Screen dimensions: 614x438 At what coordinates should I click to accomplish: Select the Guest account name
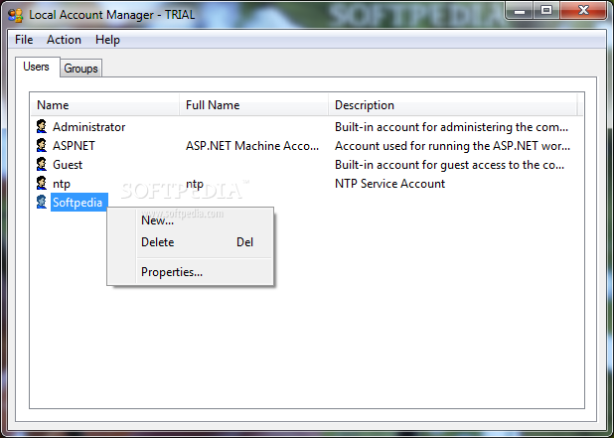pos(68,165)
